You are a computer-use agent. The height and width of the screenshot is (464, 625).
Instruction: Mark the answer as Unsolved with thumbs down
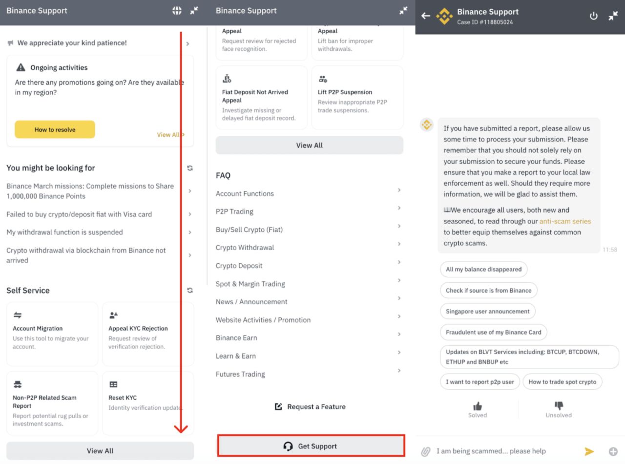click(x=559, y=406)
